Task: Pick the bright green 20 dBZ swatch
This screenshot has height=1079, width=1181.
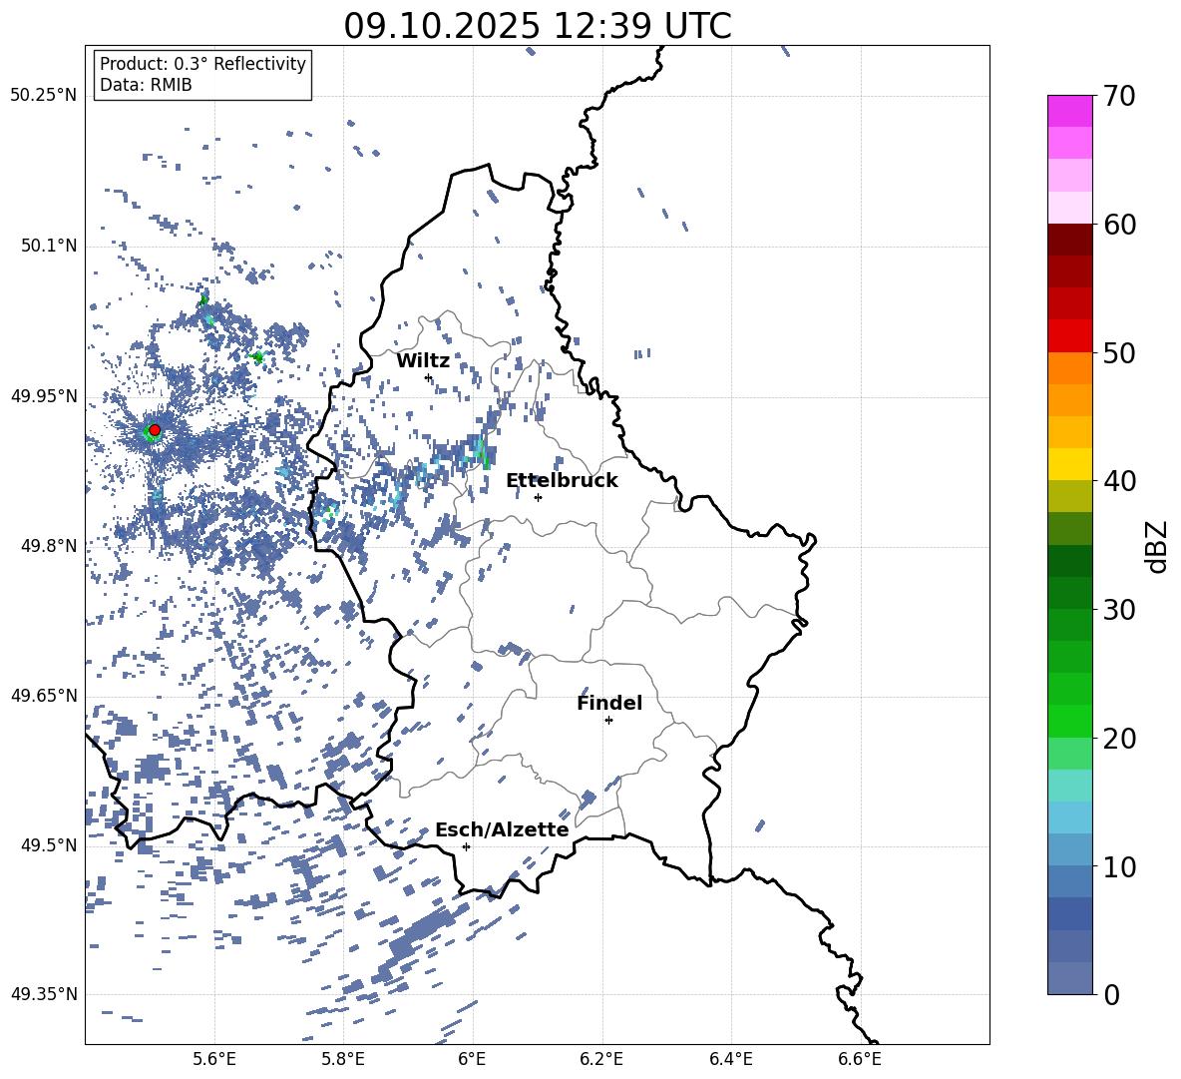Action: [x=1070, y=721]
